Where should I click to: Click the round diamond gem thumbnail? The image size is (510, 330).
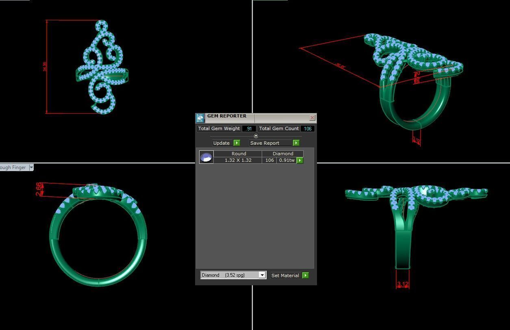coord(206,157)
